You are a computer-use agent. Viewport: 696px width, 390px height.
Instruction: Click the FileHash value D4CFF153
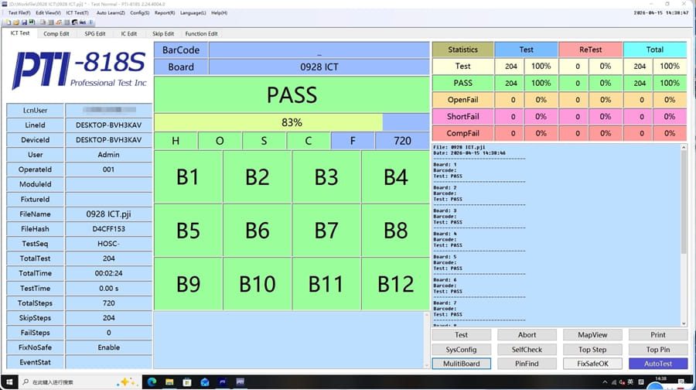click(109, 229)
